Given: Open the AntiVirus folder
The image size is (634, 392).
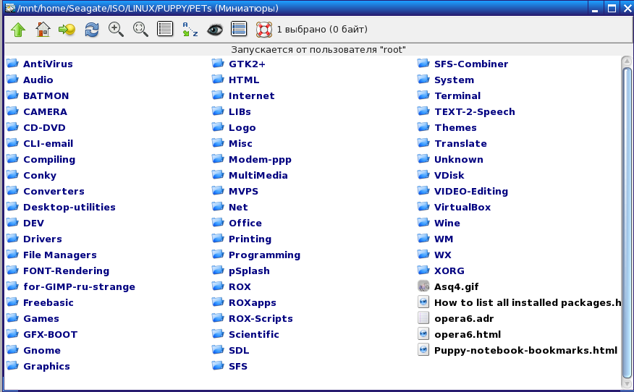Looking at the screenshot, I should click(48, 64).
